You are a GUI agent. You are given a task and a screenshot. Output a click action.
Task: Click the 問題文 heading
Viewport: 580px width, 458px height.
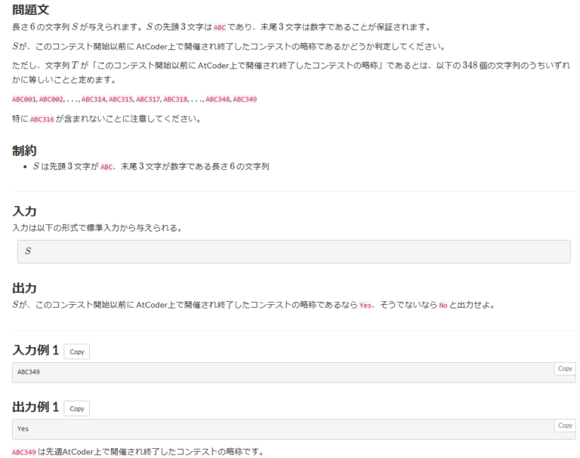[30, 10]
